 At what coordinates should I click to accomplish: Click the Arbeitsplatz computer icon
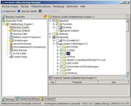[x=54, y=37]
